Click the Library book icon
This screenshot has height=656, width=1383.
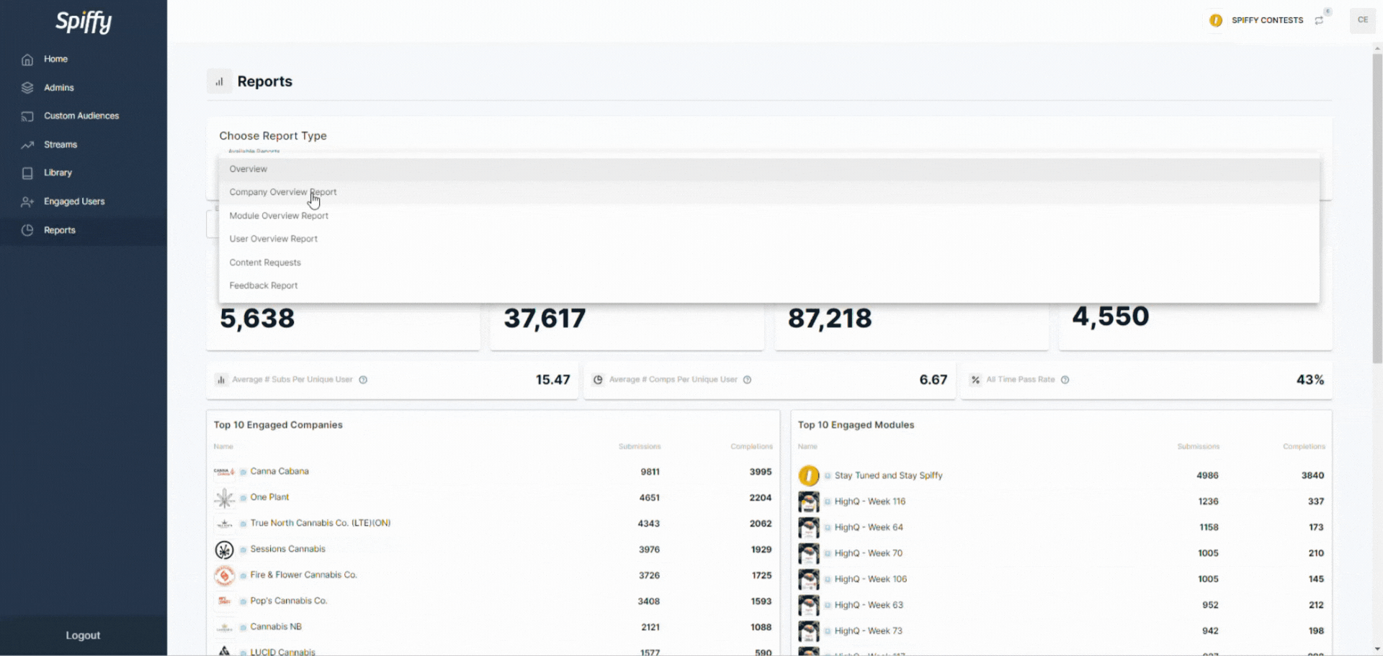click(x=27, y=173)
